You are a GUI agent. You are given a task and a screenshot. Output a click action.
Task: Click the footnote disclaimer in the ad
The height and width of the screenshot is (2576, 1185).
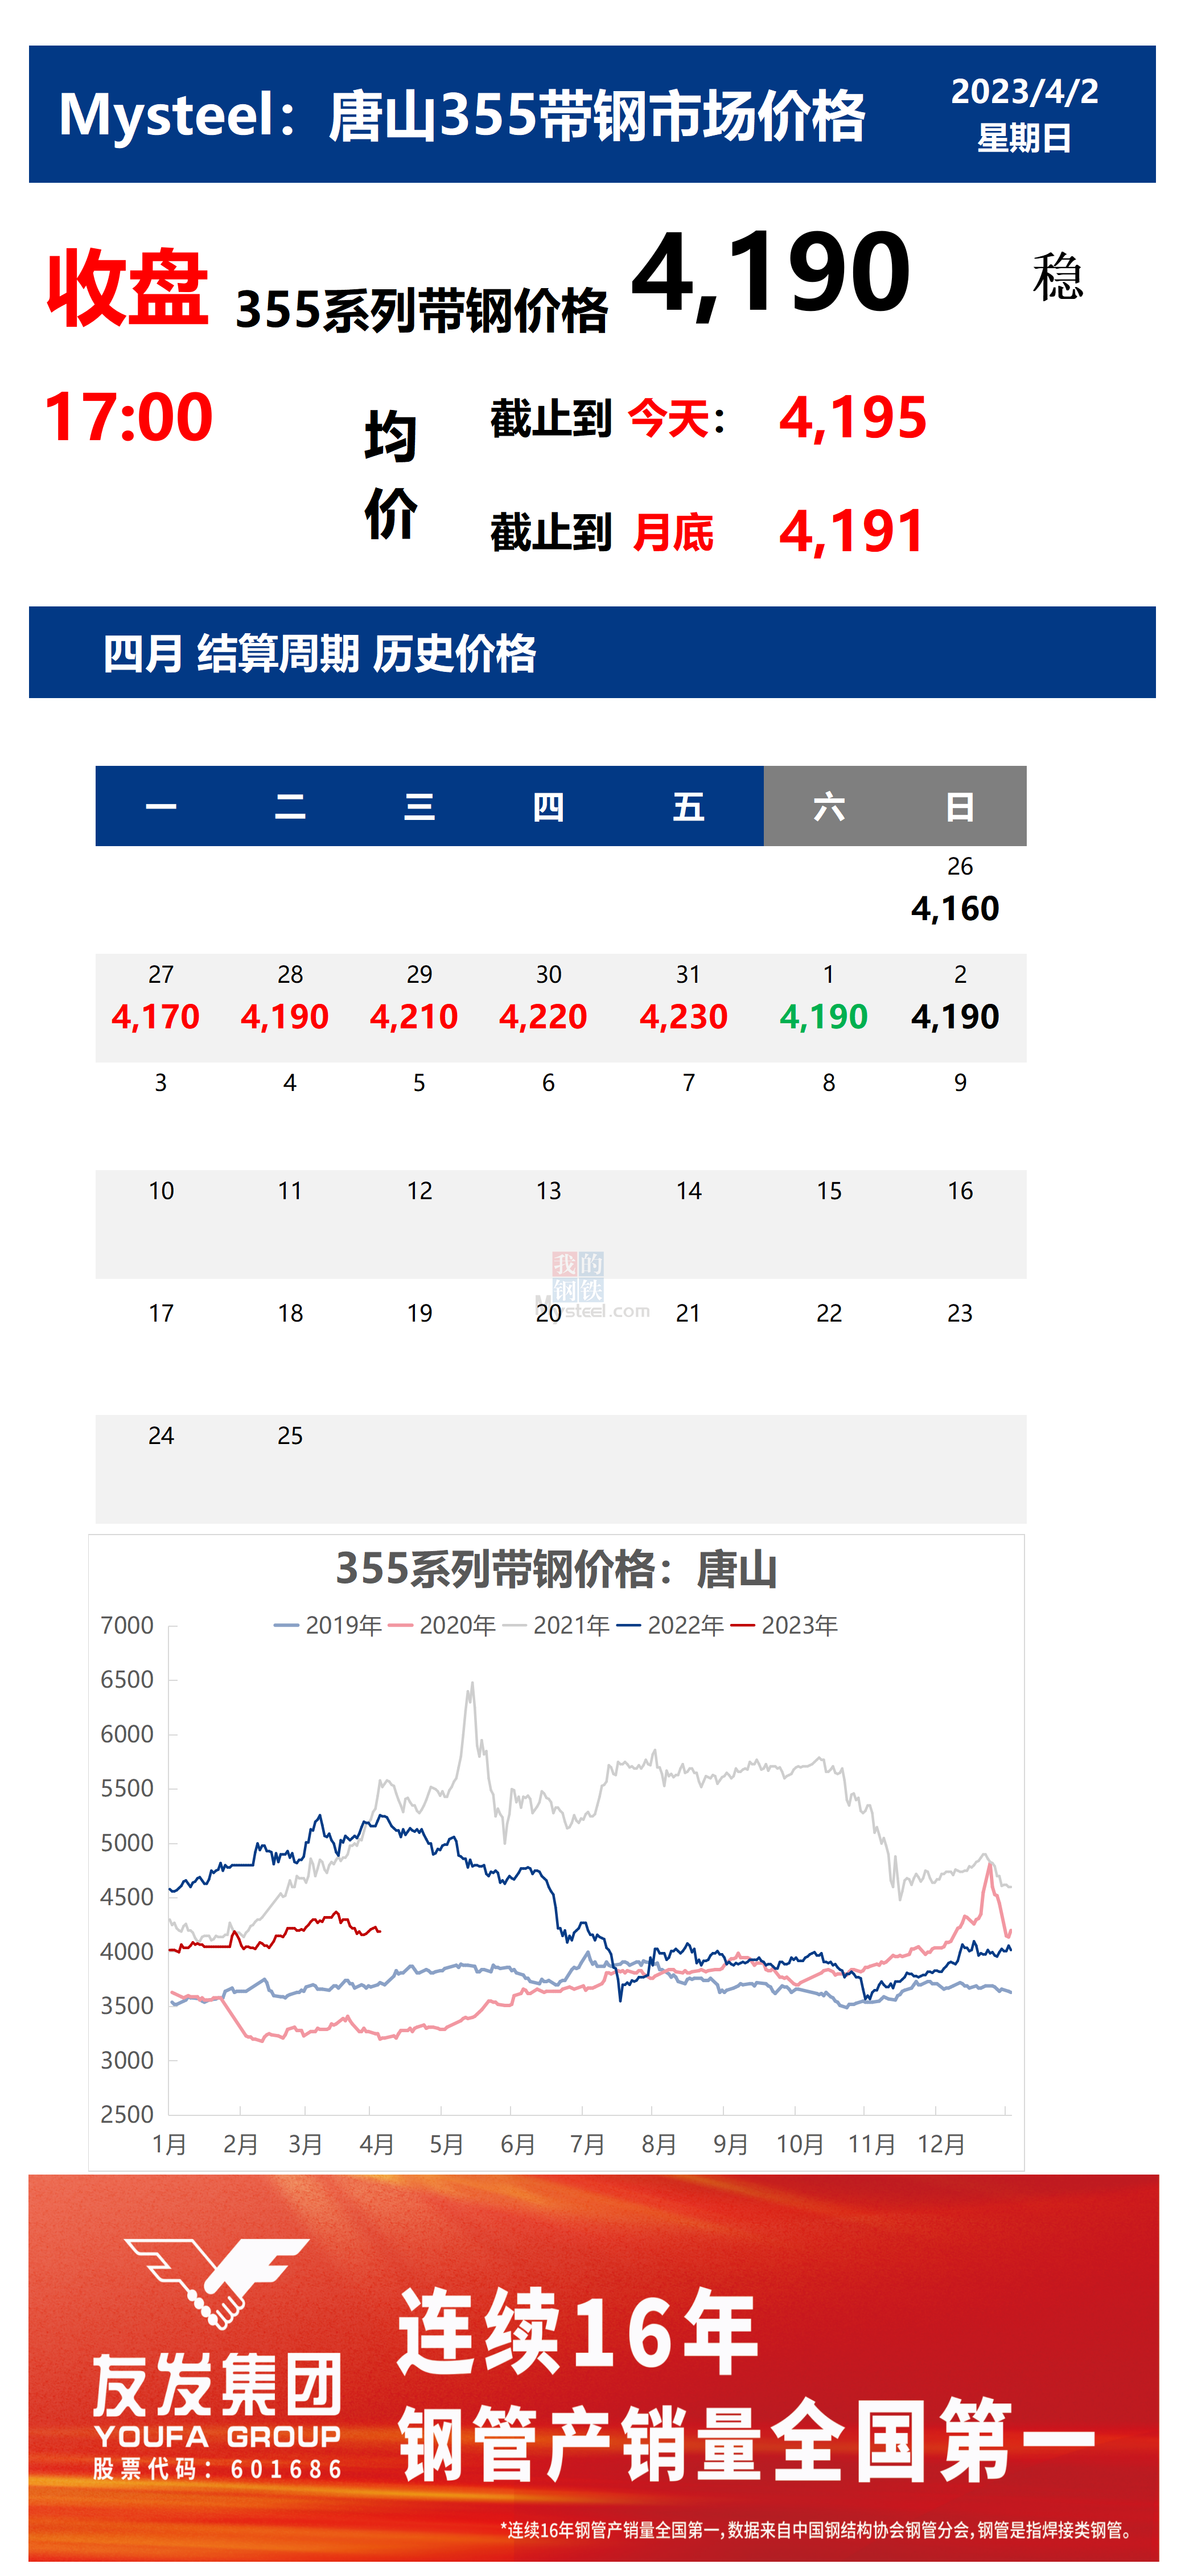click(x=817, y=2530)
